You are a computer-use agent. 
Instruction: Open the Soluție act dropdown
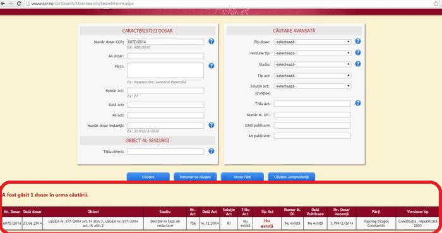pos(313,87)
